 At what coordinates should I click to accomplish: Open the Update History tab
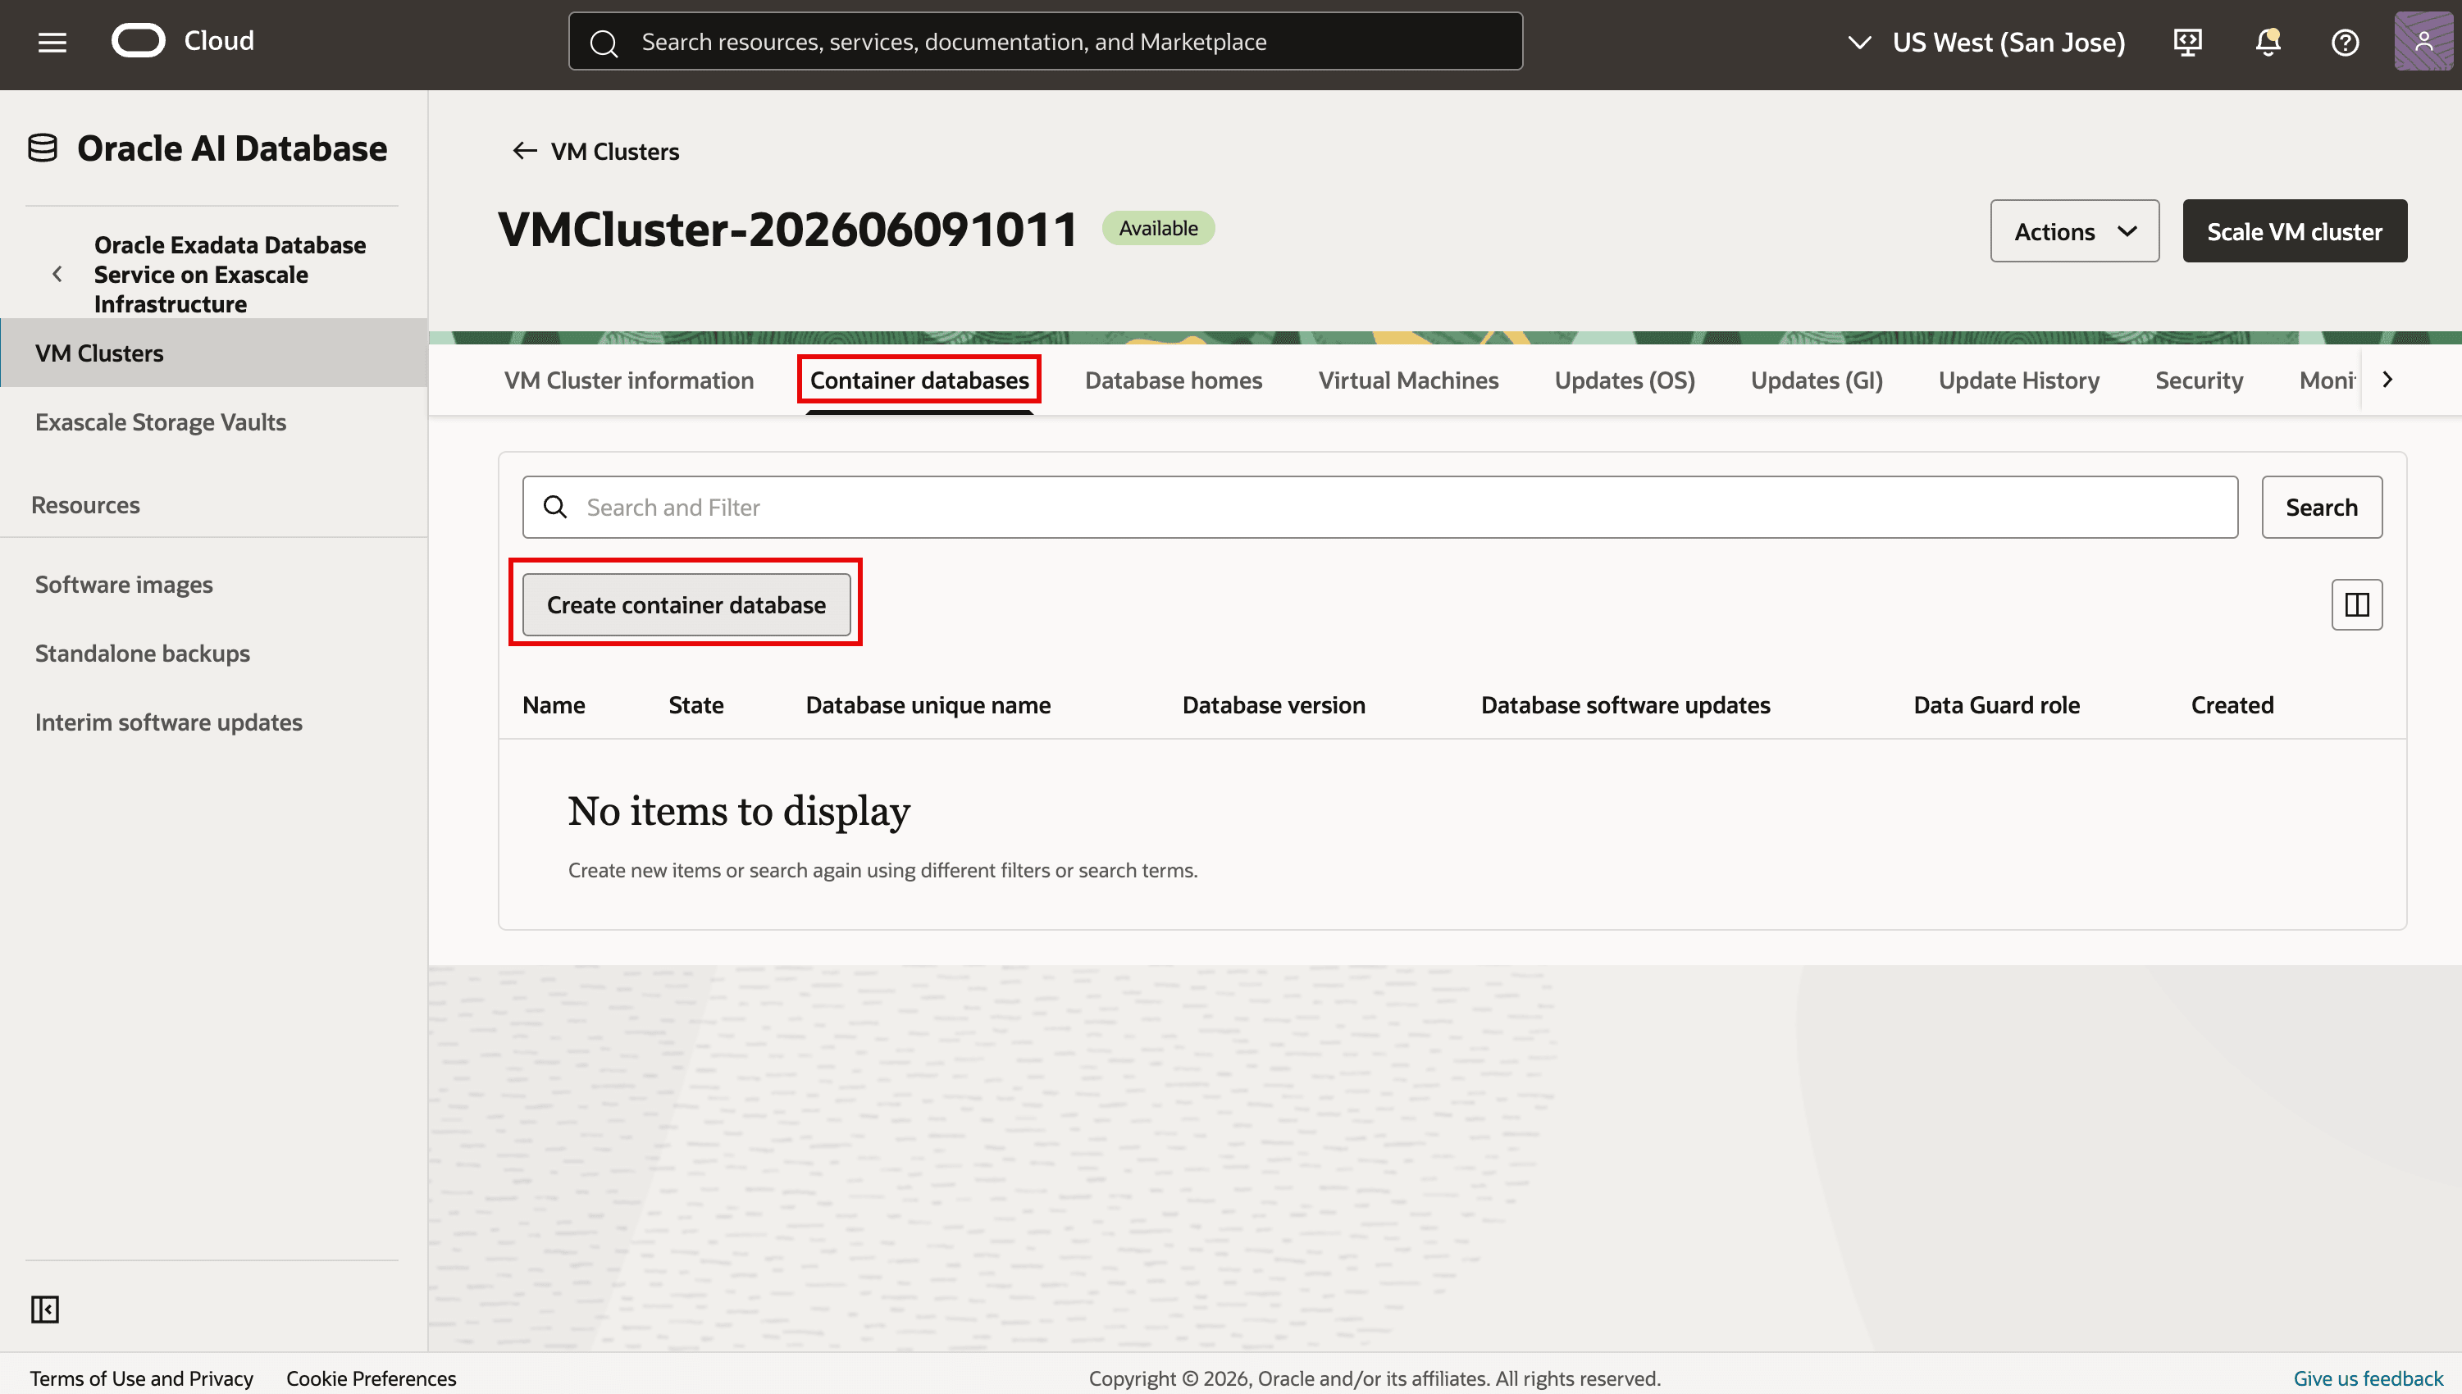[2019, 380]
